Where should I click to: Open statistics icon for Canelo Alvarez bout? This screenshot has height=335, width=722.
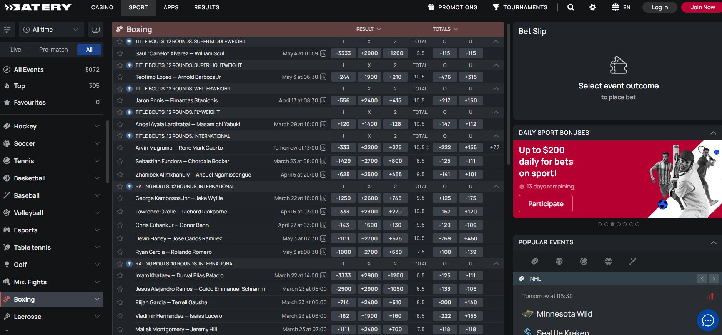(x=323, y=53)
